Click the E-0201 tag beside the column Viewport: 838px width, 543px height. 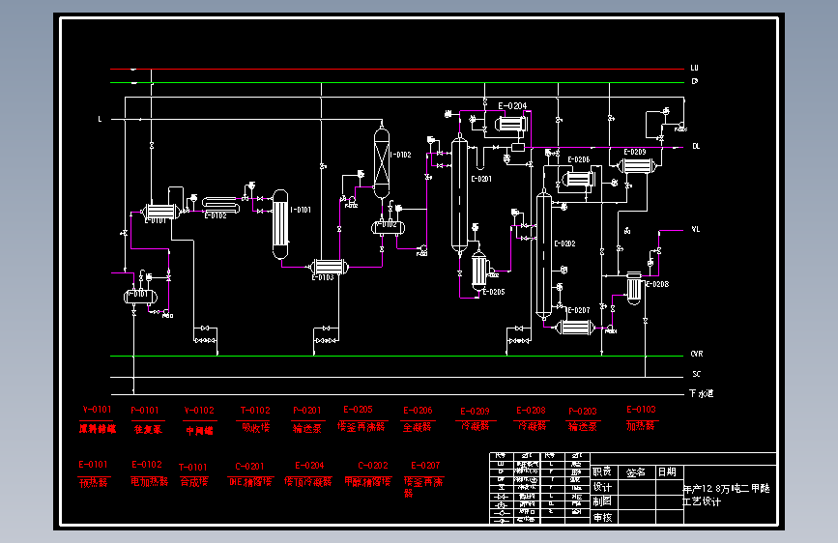481,179
